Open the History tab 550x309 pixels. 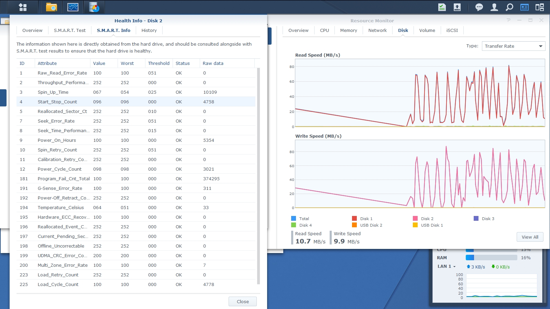(149, 30)
